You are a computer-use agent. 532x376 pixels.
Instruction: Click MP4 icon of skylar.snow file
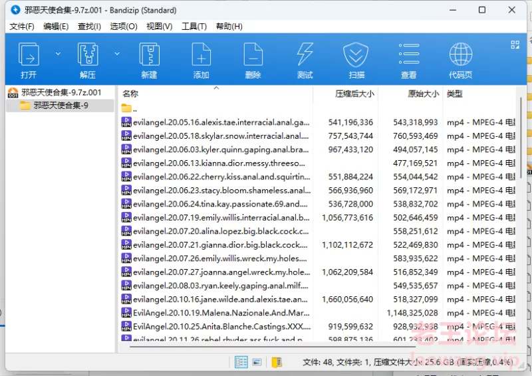click(126, 136)
